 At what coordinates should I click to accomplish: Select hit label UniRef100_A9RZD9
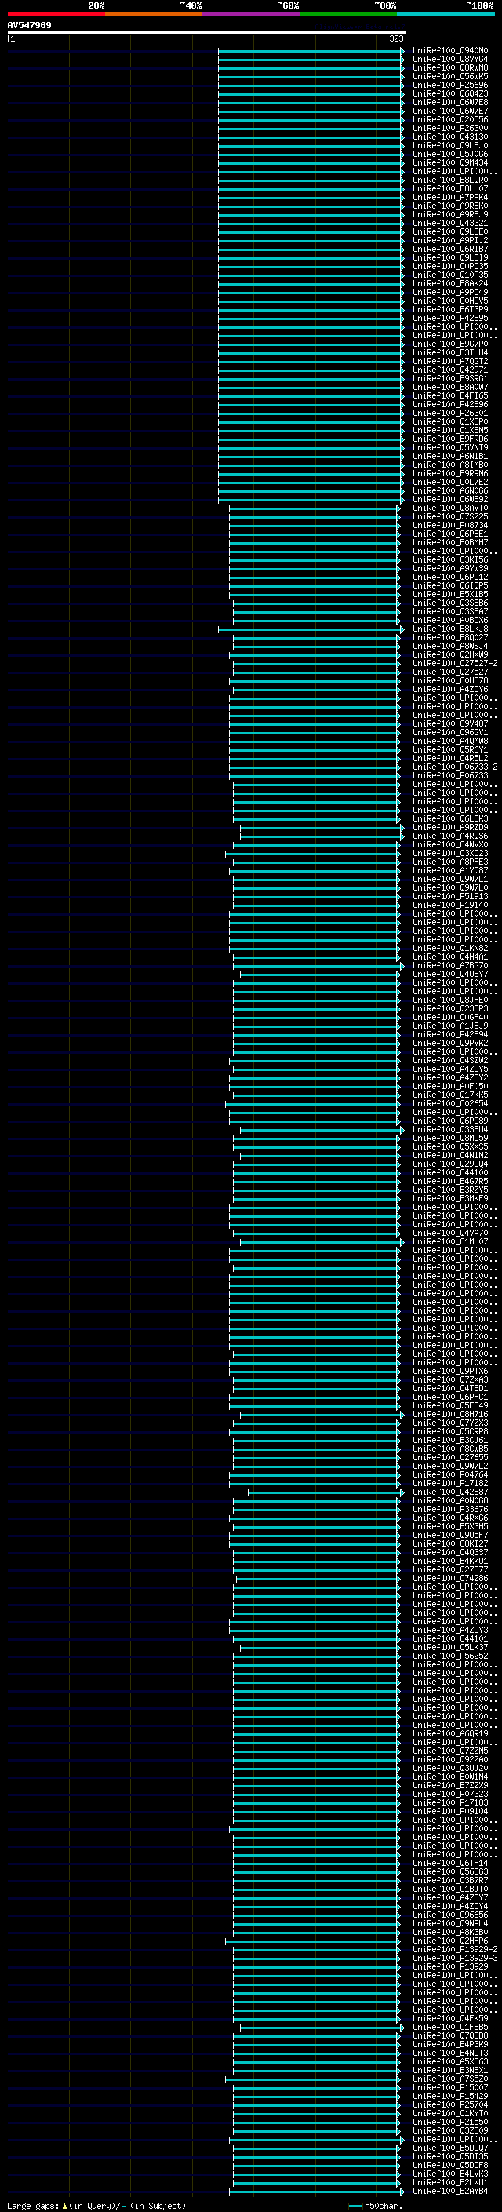pos(449,827)
